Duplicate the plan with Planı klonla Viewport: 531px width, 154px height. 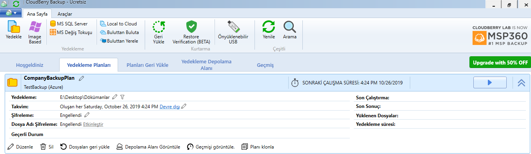[258, 147]
